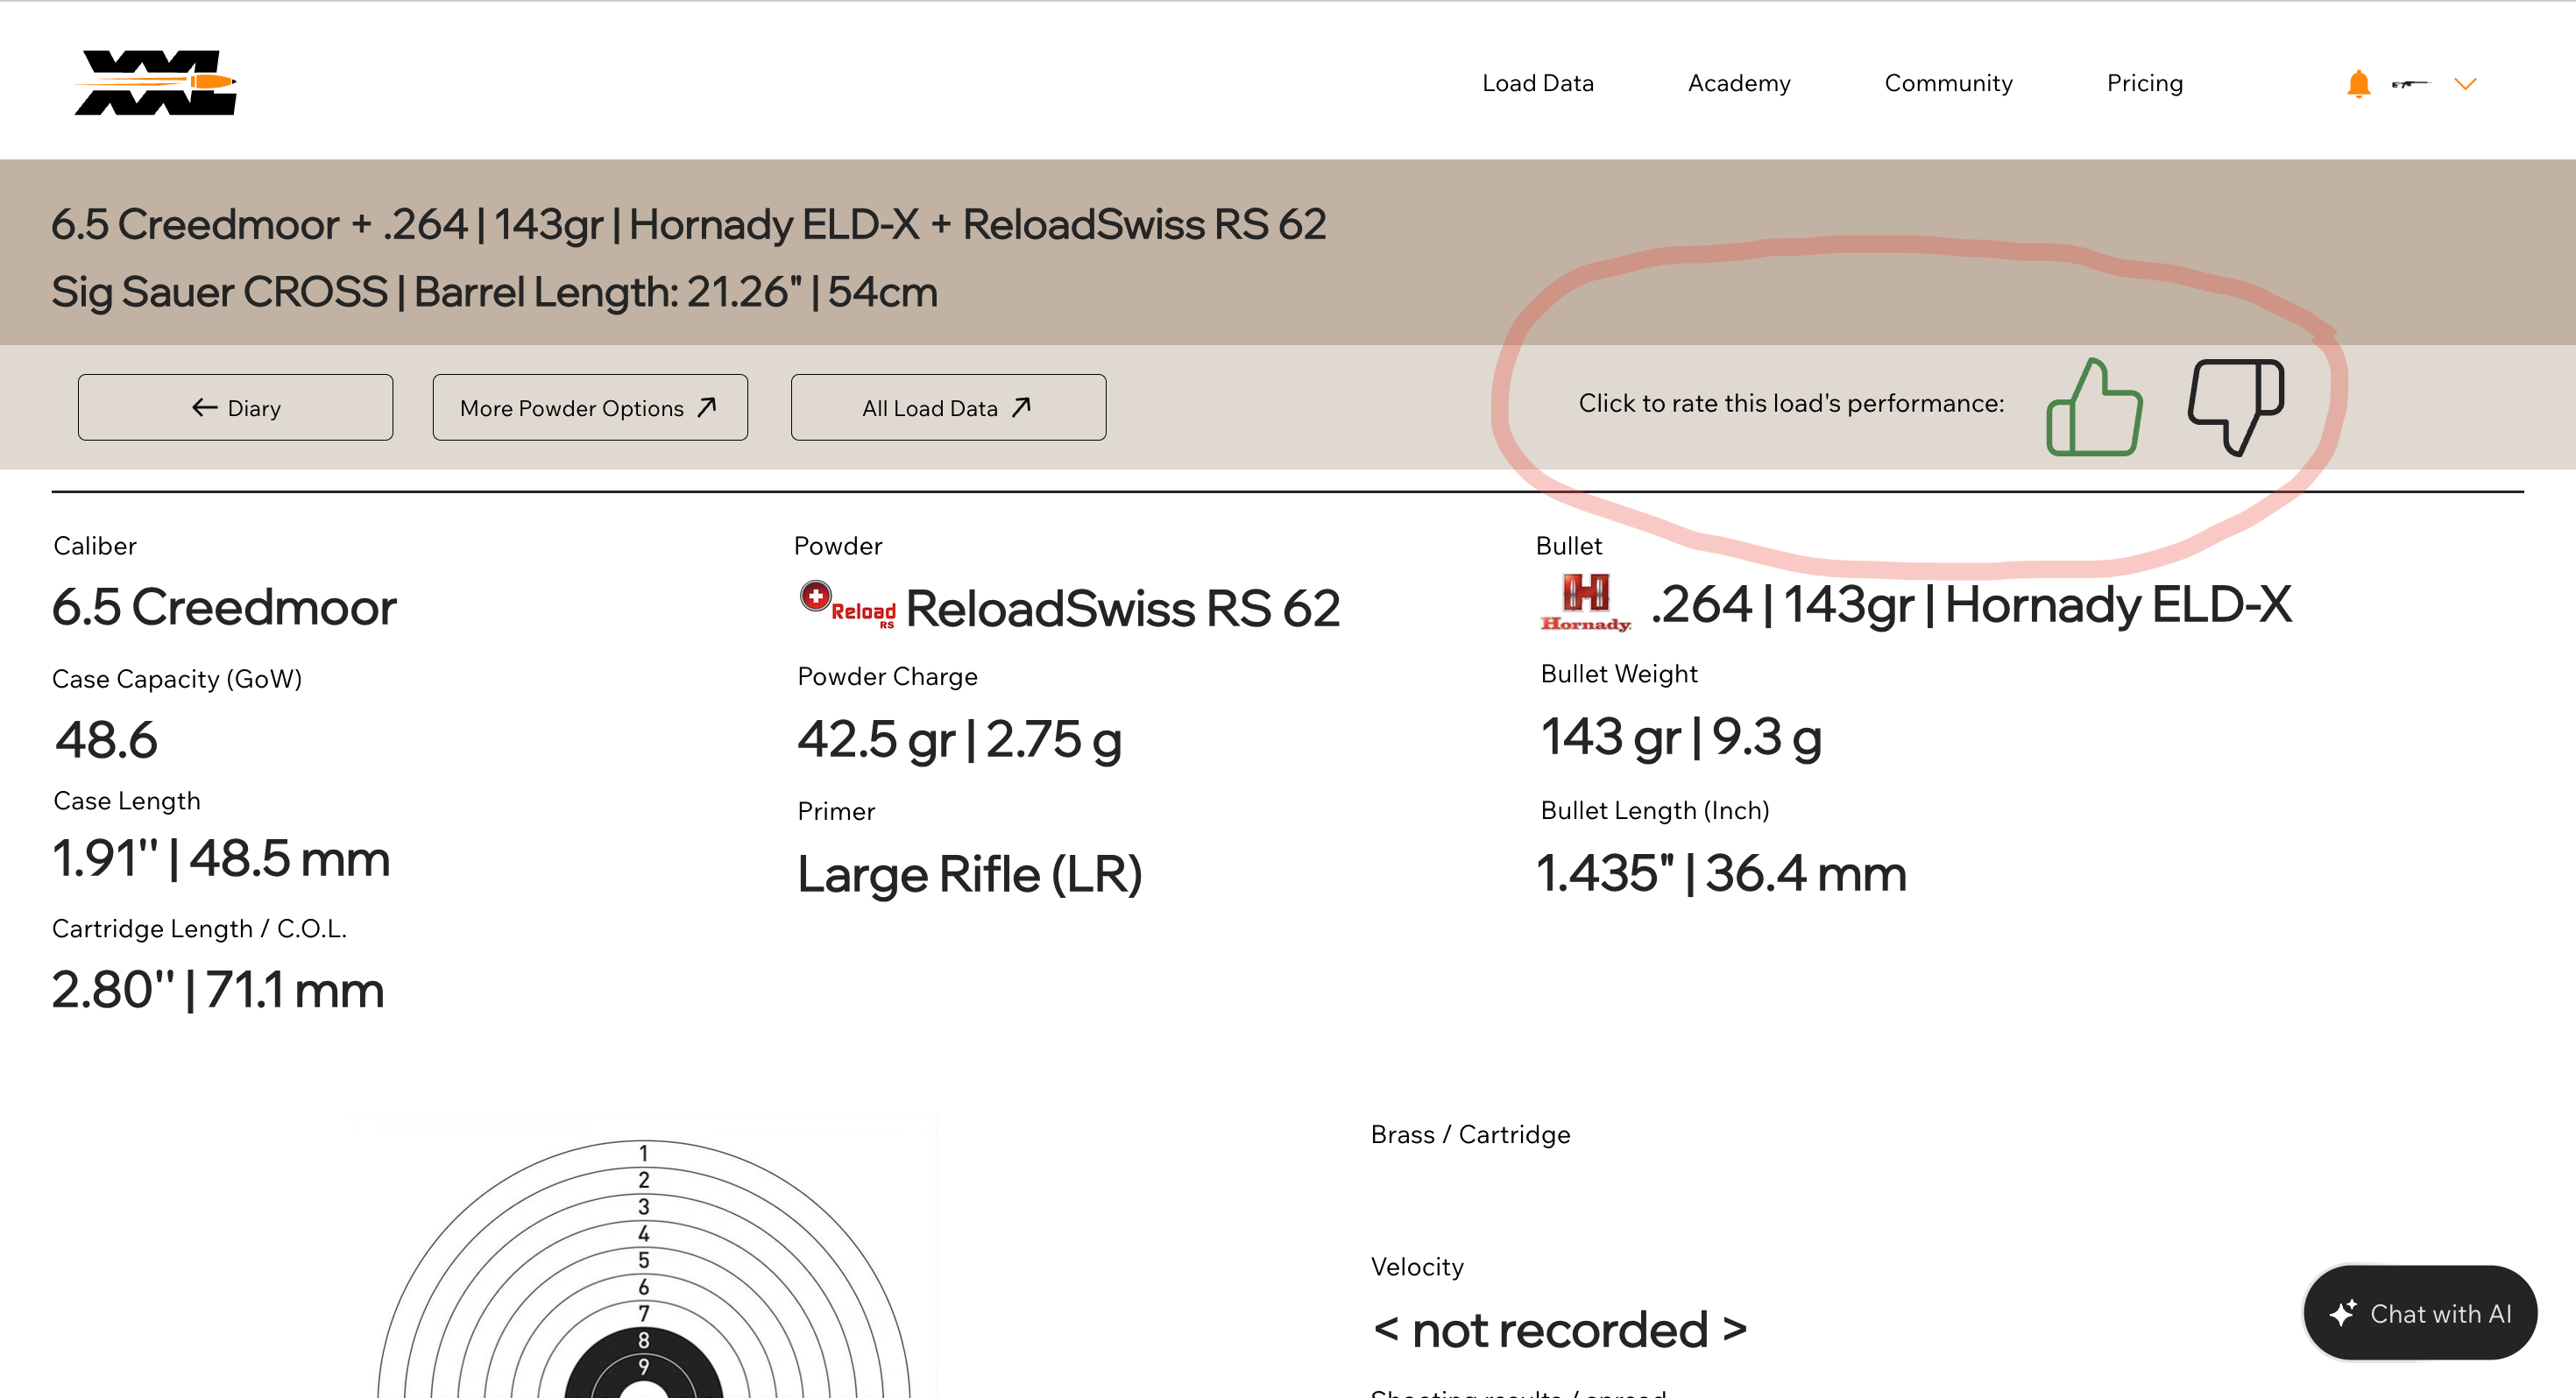Click the rifle profile avatar icon
Viewport: 2576px width, 1398px height.
click(2410, 84)
